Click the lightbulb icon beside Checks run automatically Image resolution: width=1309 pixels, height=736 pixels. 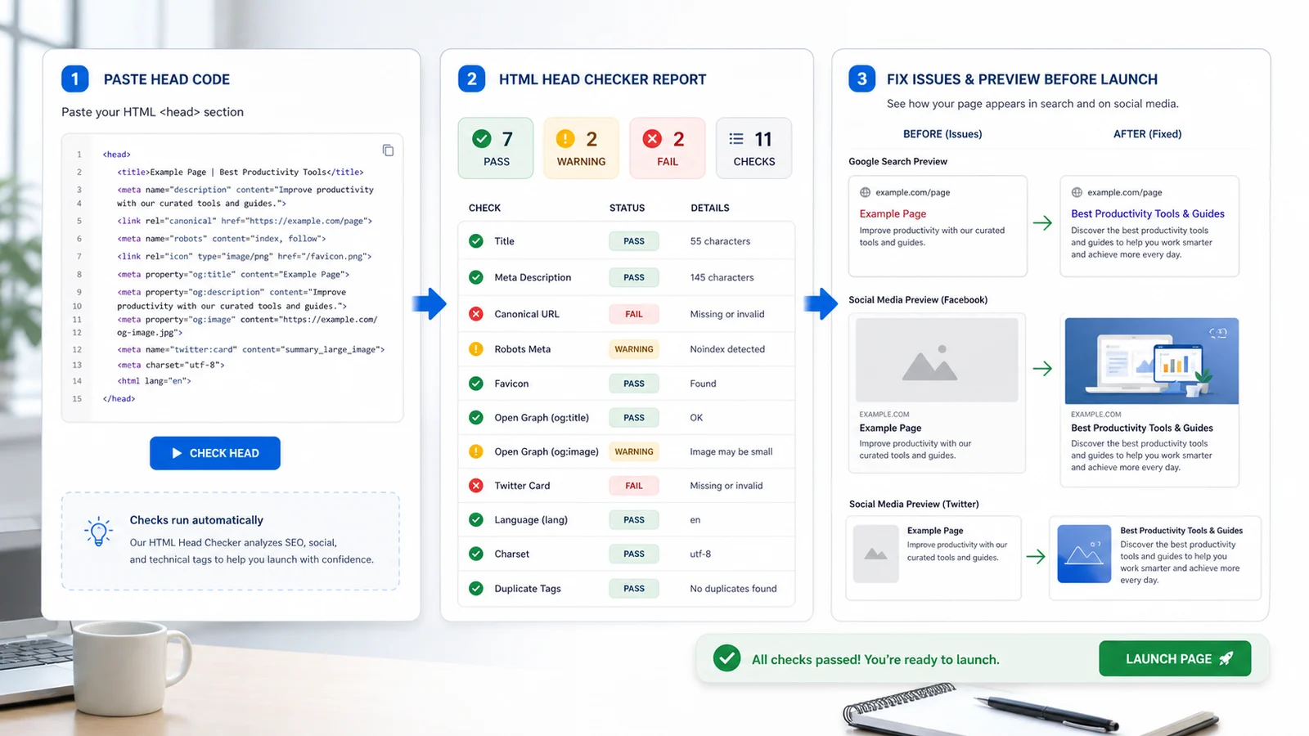98,532
